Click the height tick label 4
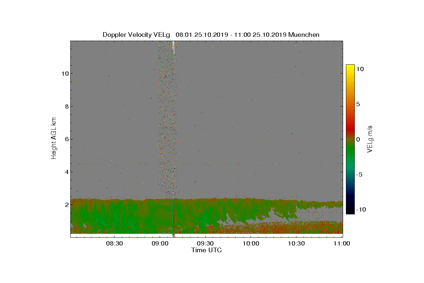This screenshot has height=283, width=424. point(66,172)
